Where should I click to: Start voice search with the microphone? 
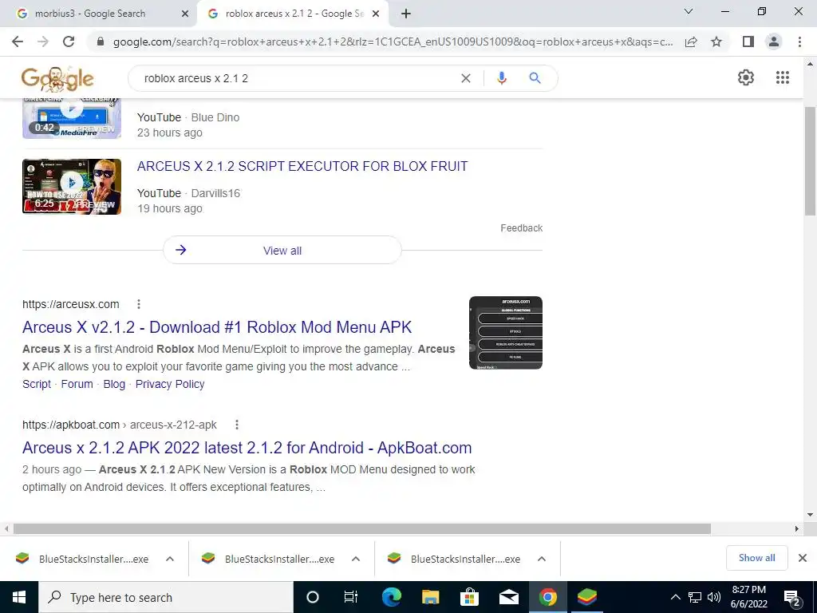pyautogui.click(x=501, y=78)
